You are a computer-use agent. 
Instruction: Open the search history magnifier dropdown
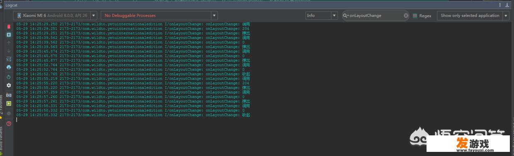tap(346, 16)
